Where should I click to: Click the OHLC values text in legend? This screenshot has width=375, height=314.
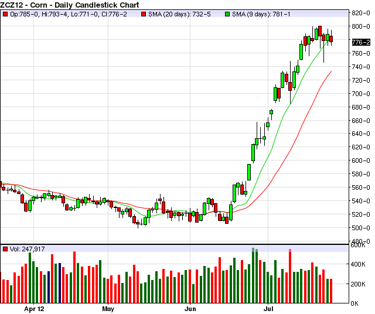(69, 14)
